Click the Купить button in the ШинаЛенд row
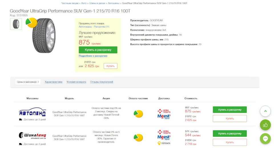The image size is (274, 148). click(x=229, y=142)
